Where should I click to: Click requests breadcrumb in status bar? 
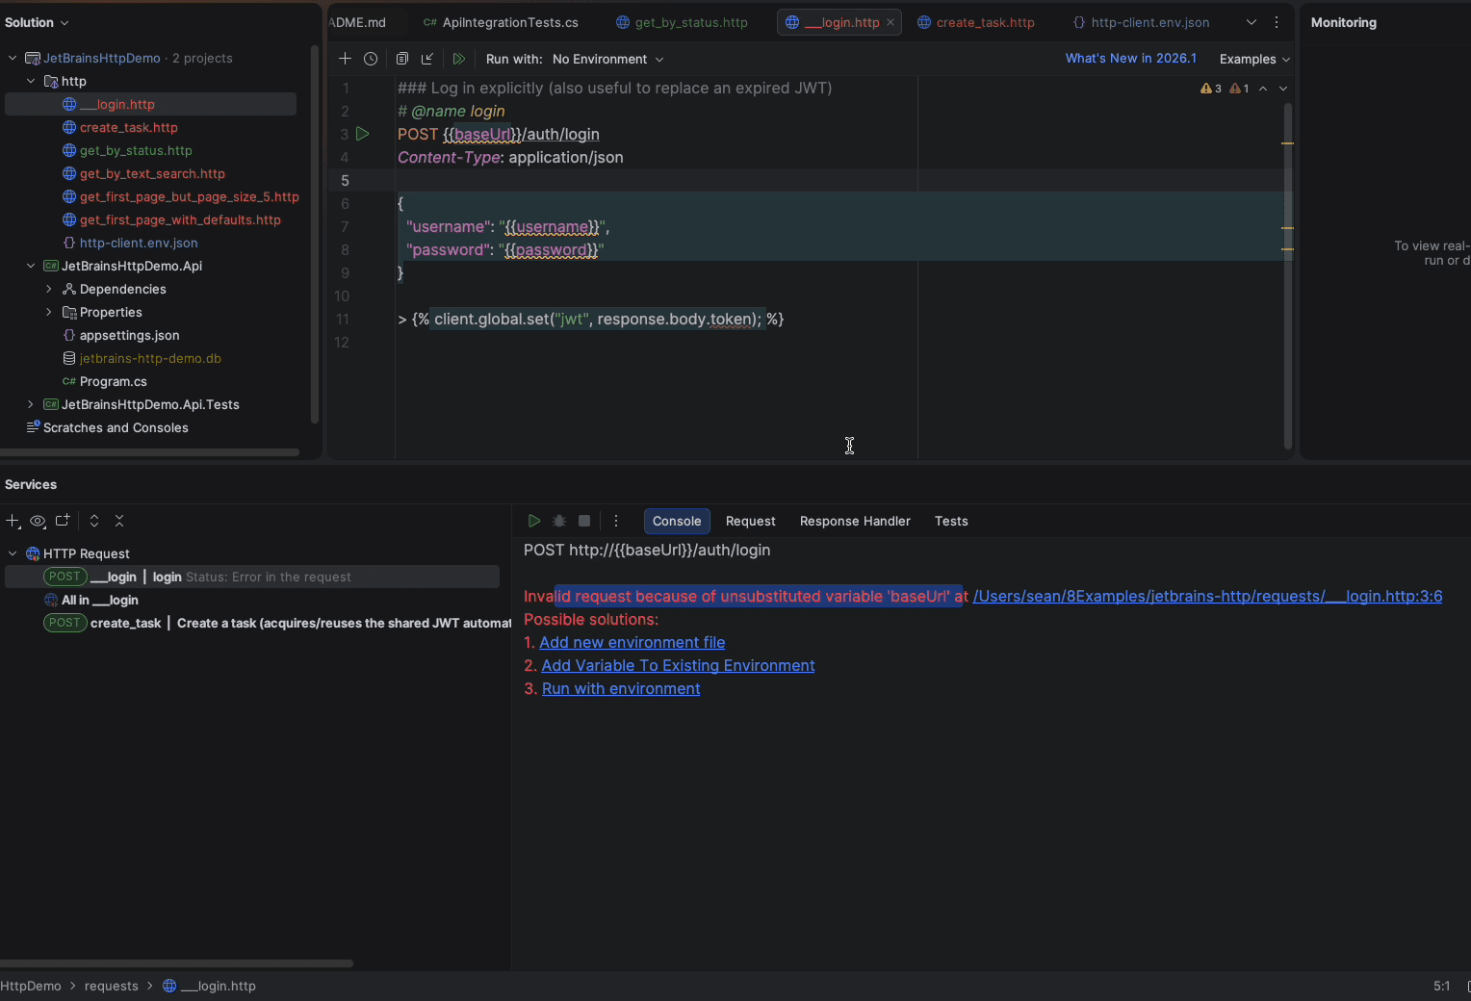click(111, 986)
